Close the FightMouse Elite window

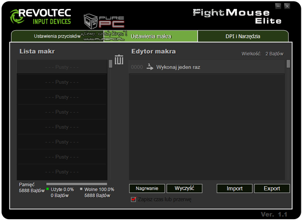[287, 6]
